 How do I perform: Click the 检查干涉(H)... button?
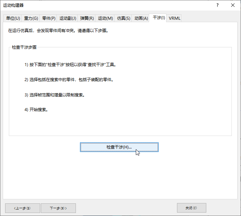[119, 147]
